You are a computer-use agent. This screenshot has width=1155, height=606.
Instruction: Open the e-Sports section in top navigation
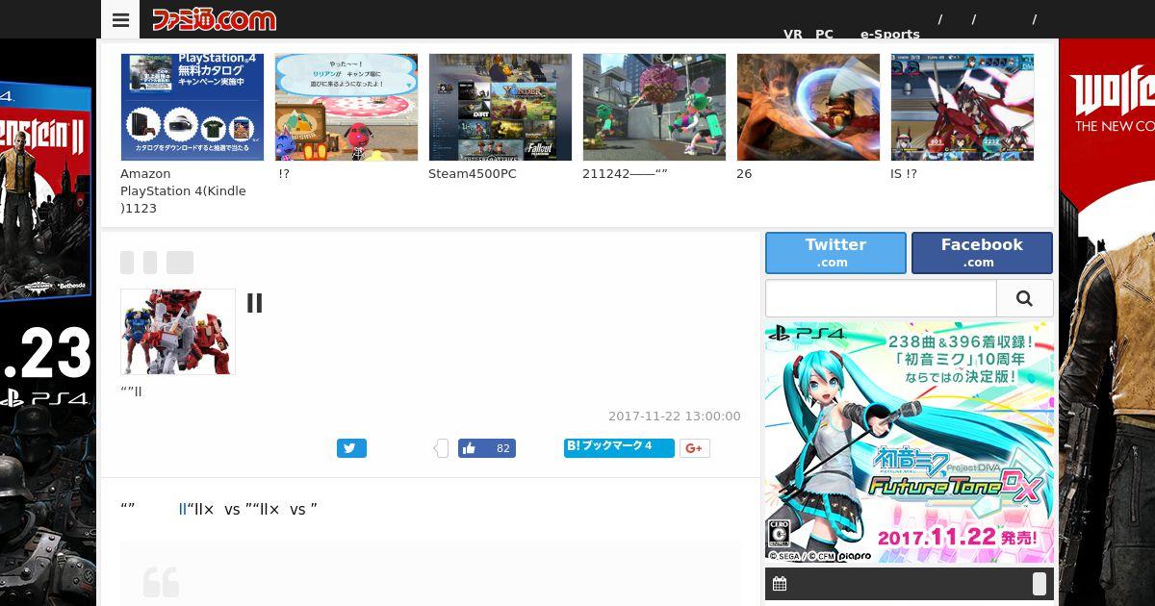click(x=890, y=34)
